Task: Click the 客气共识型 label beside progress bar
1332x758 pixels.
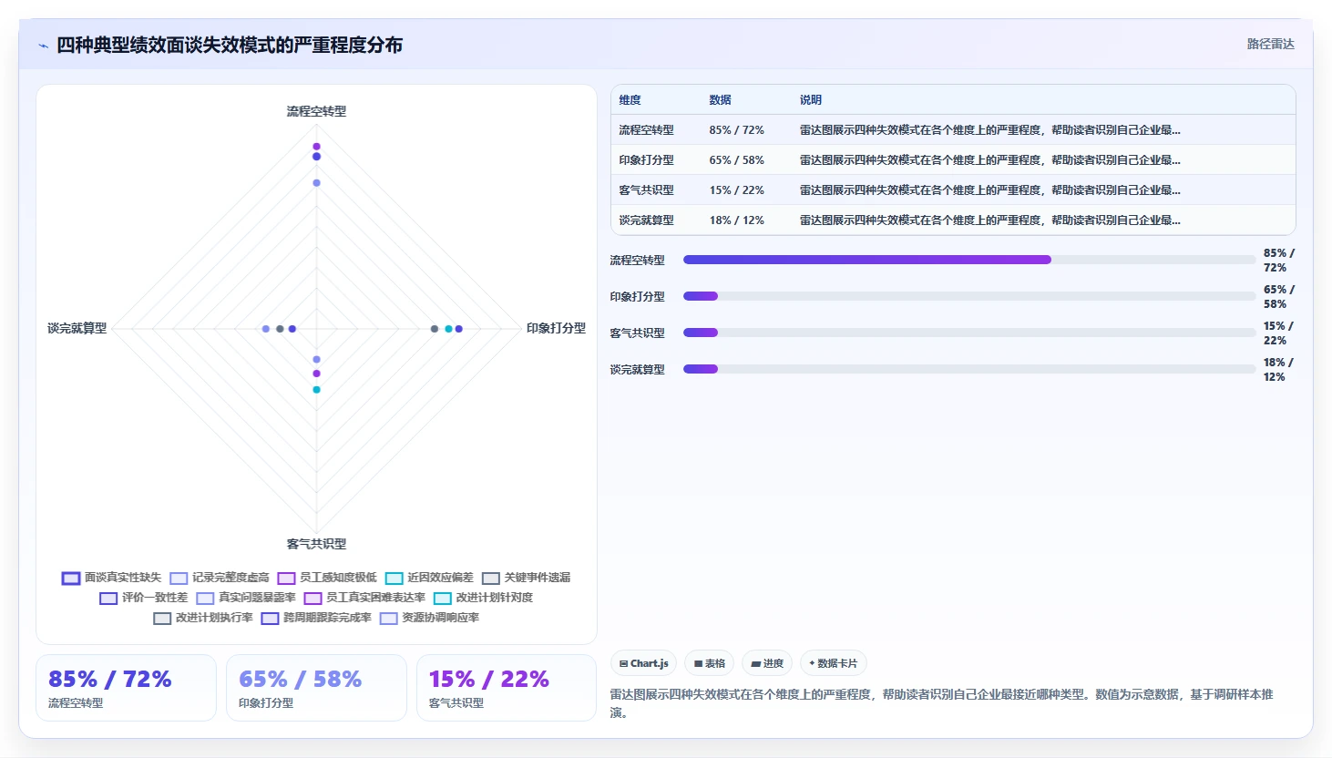Action: [x=637, y=333]
